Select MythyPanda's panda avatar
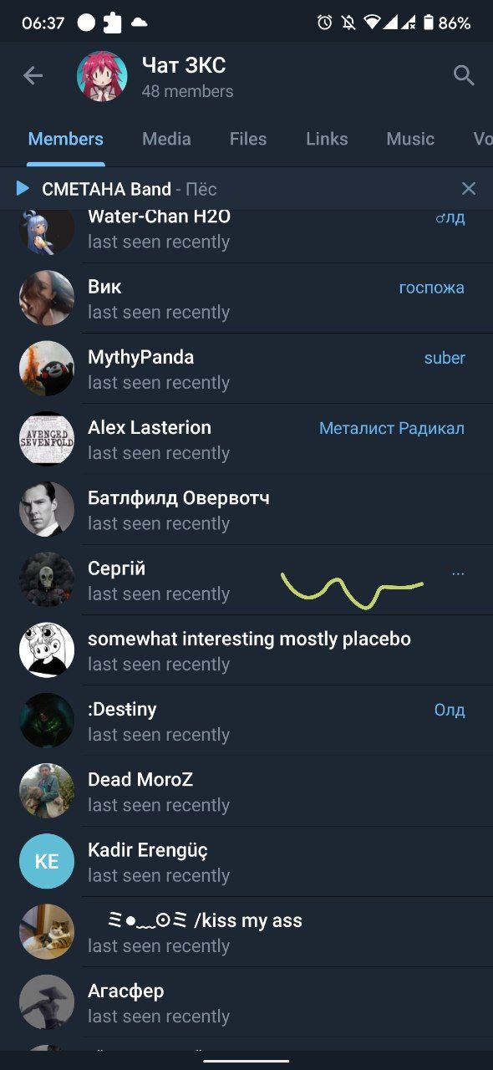The width and height of the screenshot is (493, 1070). click(47, 368)
